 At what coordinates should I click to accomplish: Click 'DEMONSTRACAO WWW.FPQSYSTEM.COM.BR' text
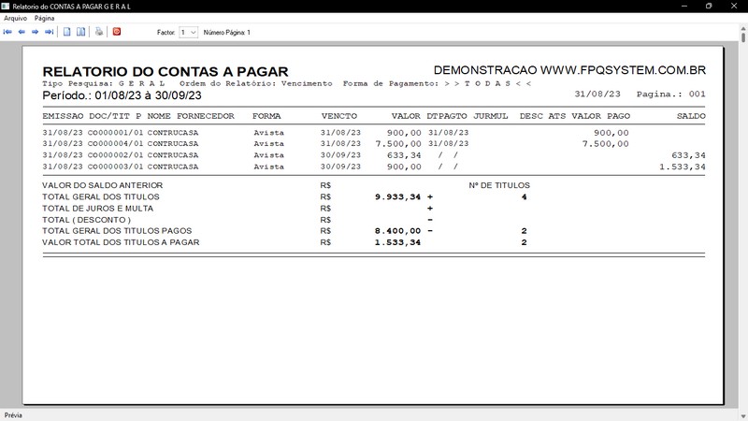click(x=569, y=70)
